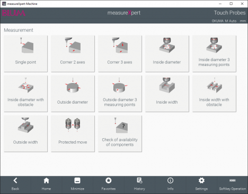Click the mm unit indicator

click(243, 21)
